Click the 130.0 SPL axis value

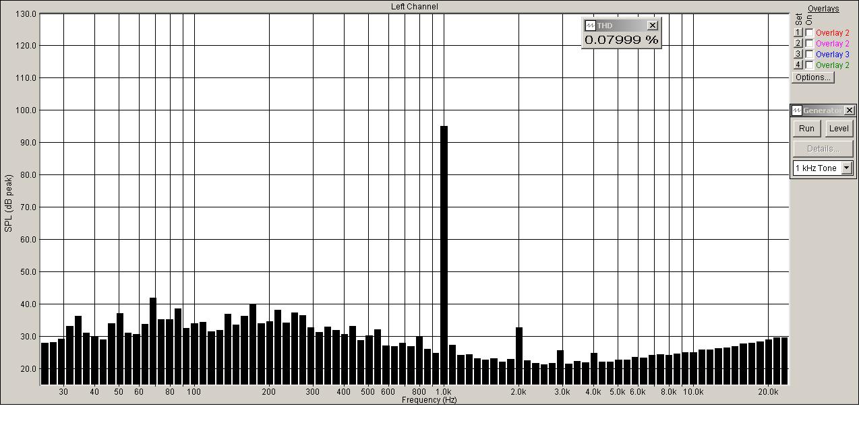25,13
